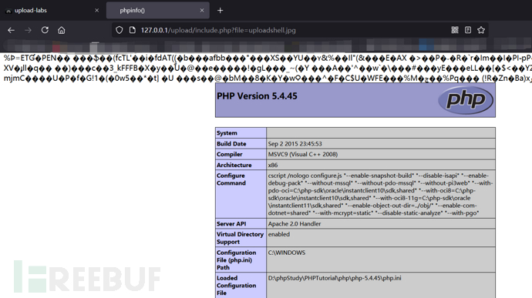Click the enabled value cell

pyautogui.click(x=381, y=238)
